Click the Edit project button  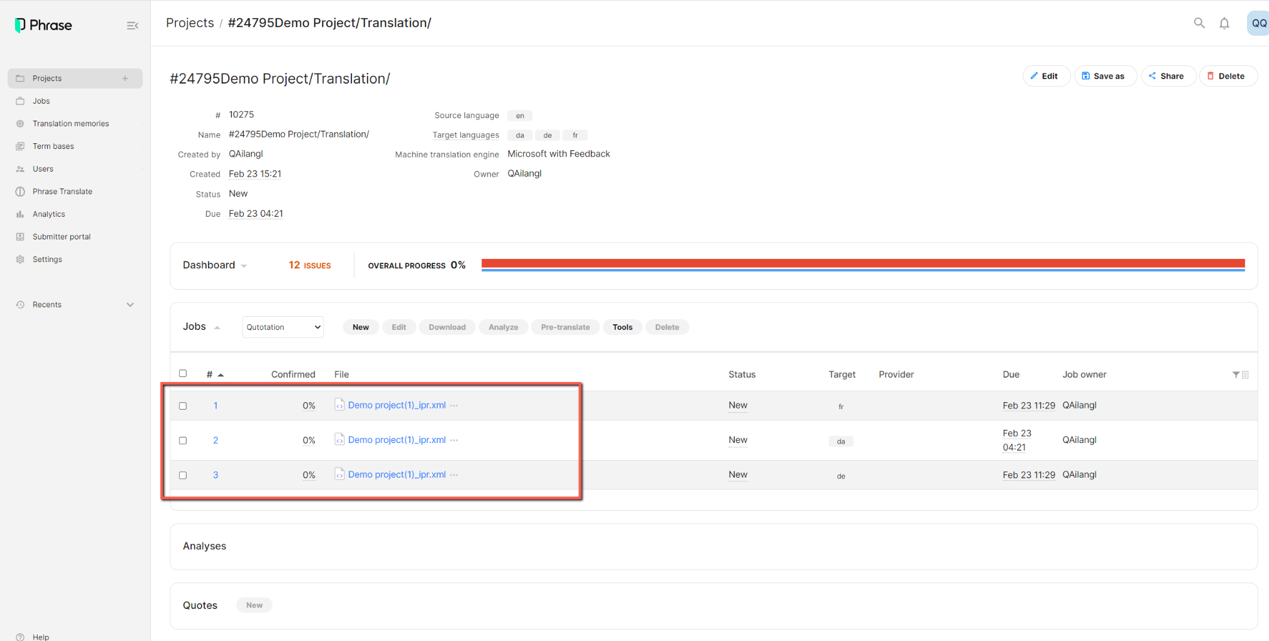click(x=1047, y=76)
